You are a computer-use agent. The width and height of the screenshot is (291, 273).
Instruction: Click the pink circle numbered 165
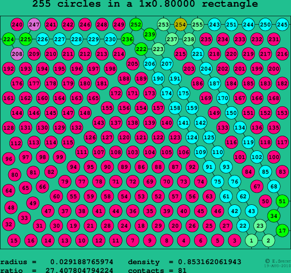pos(94,98)
